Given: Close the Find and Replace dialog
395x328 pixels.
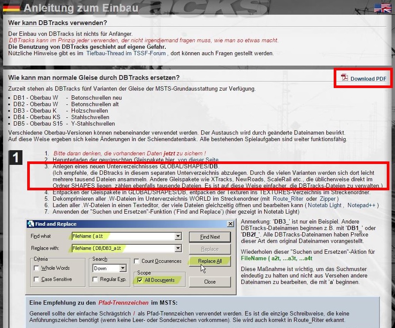Looking at the screenshot, I should 231,224.
